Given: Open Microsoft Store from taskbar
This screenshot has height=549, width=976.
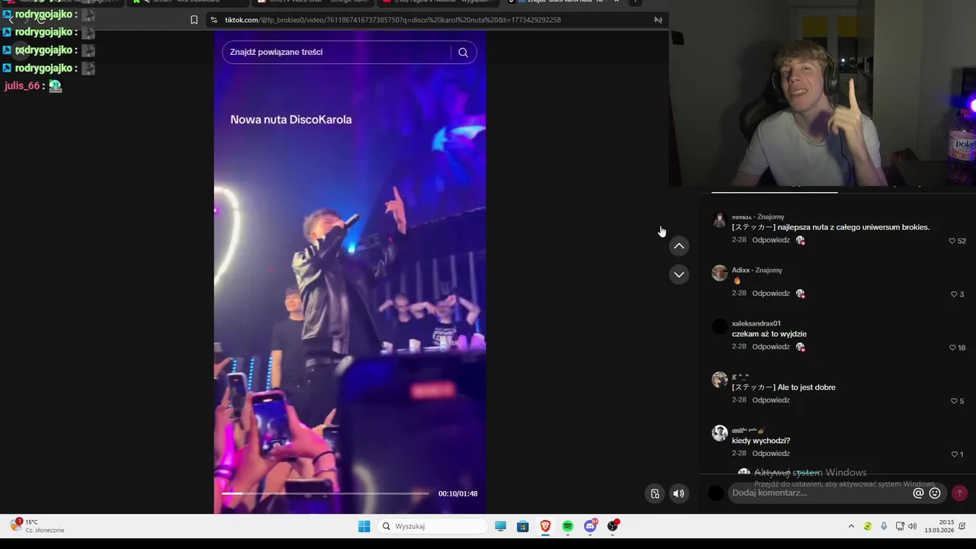Looking at the screenshot, I should click(x=522, y=526).
